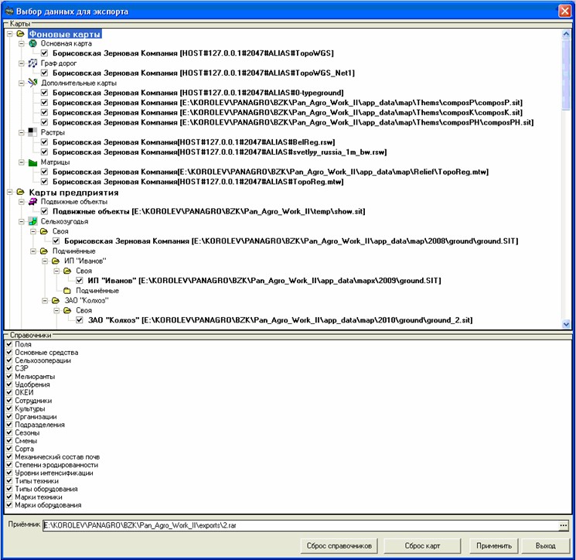The image size is (576, 560).
Task: Click the green Матрицы icon
Action: tap(32, 162)
